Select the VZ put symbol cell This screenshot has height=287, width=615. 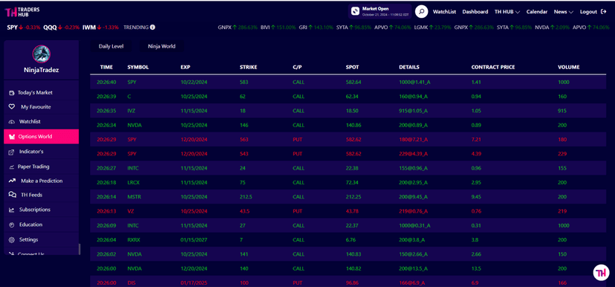click(x=131, y=211)
